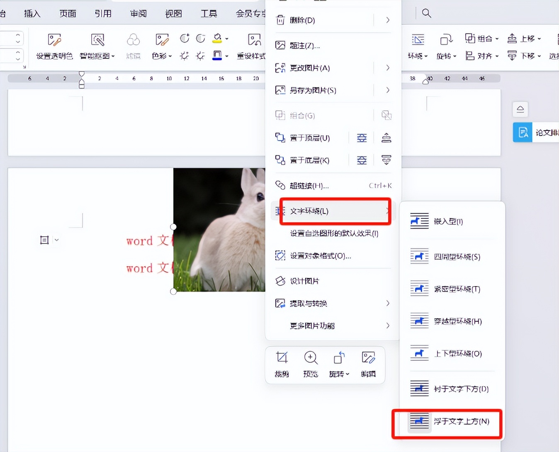
Task: Open the smart cutout (智能抠图) dropdown
Action: pyautogui.click(x=97, y=56)
